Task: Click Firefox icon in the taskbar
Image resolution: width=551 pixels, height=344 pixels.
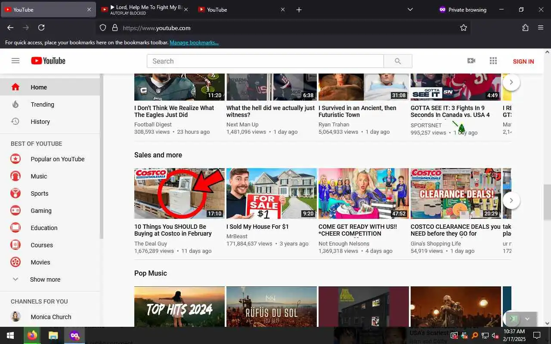Action: [32, 335]
